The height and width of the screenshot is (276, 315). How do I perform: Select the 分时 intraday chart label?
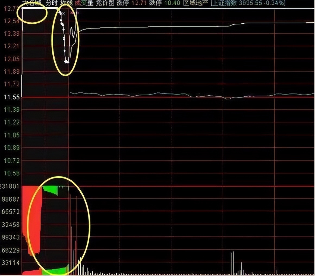(51, 3)
